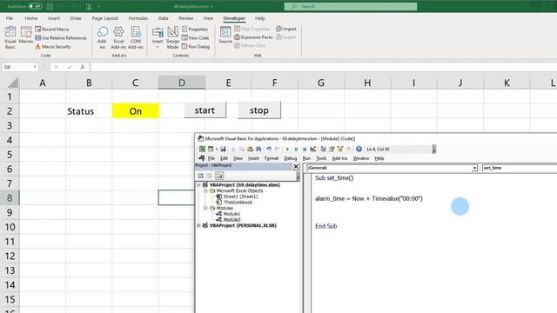Open the Name Box dropdown arrow
Viewport: 557px width, 313px height.
click(x=35, y=67)
